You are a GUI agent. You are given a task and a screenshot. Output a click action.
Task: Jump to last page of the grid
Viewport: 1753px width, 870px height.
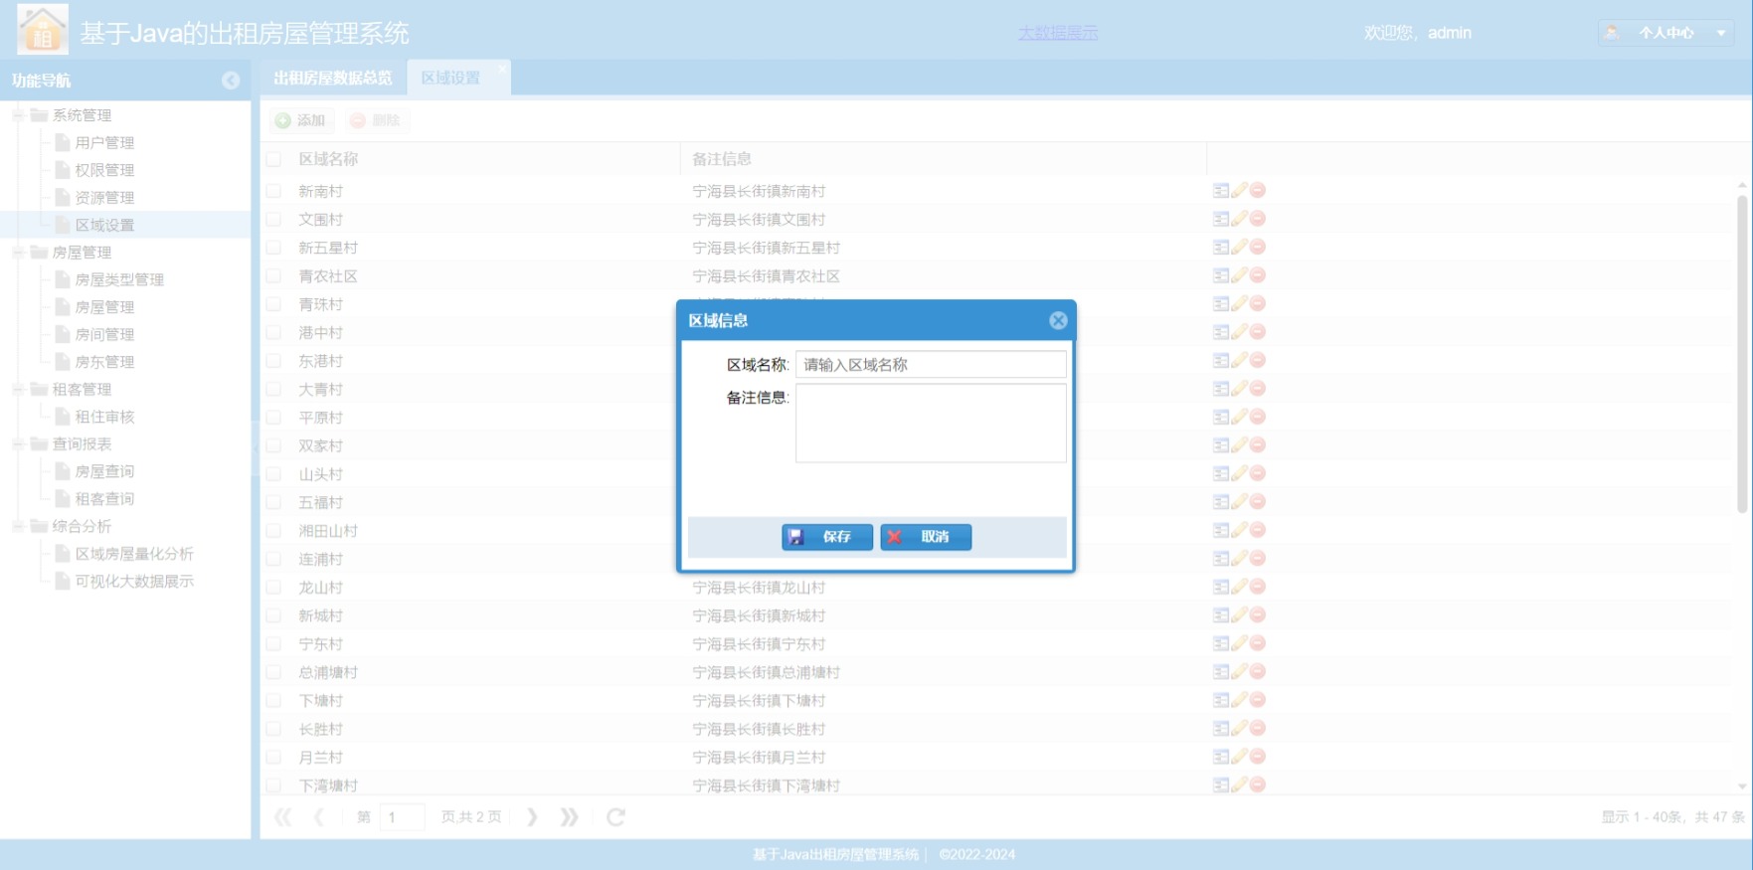[569, 817]
